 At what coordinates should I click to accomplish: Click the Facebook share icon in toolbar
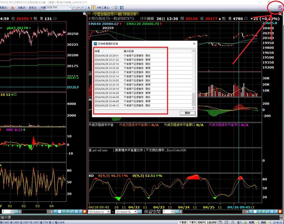tap(122, 8)
